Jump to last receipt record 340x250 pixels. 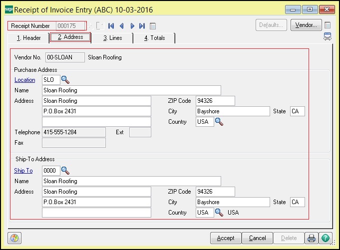coord(142,25)
